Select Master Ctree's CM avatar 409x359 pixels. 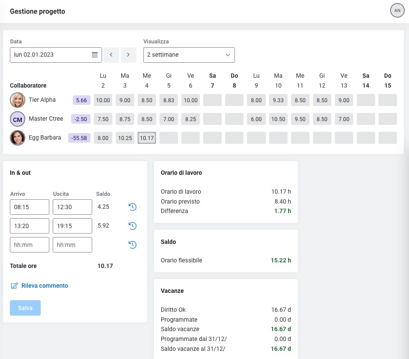click(x=18, y=119)
